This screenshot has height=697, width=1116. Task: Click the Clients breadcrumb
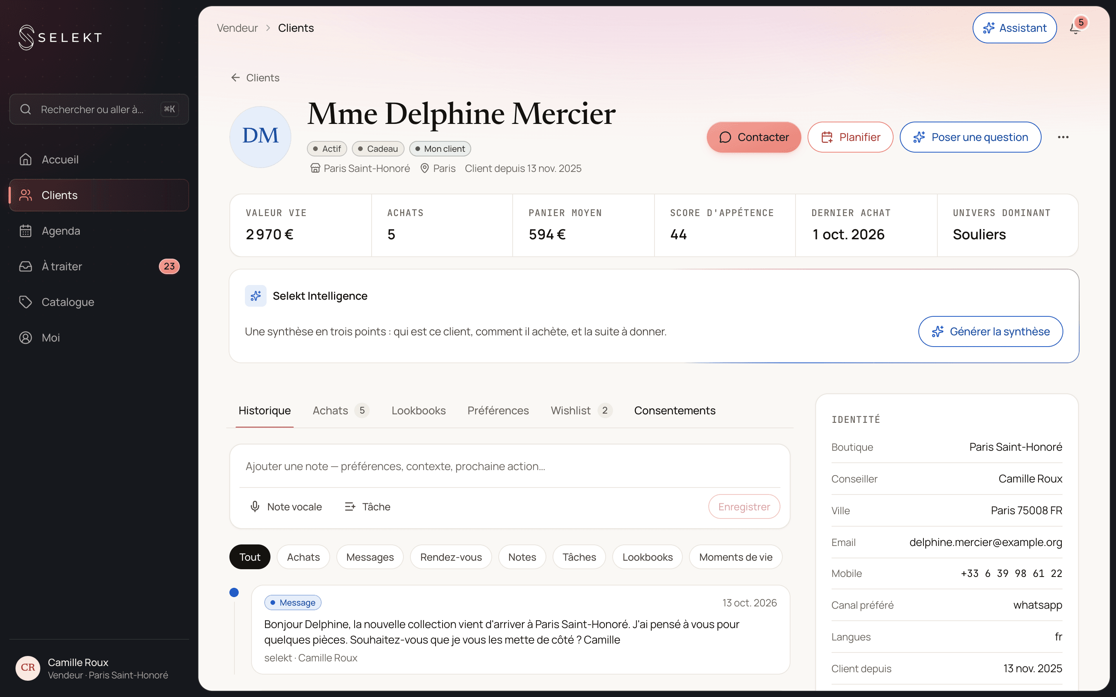tap(296, 27)
